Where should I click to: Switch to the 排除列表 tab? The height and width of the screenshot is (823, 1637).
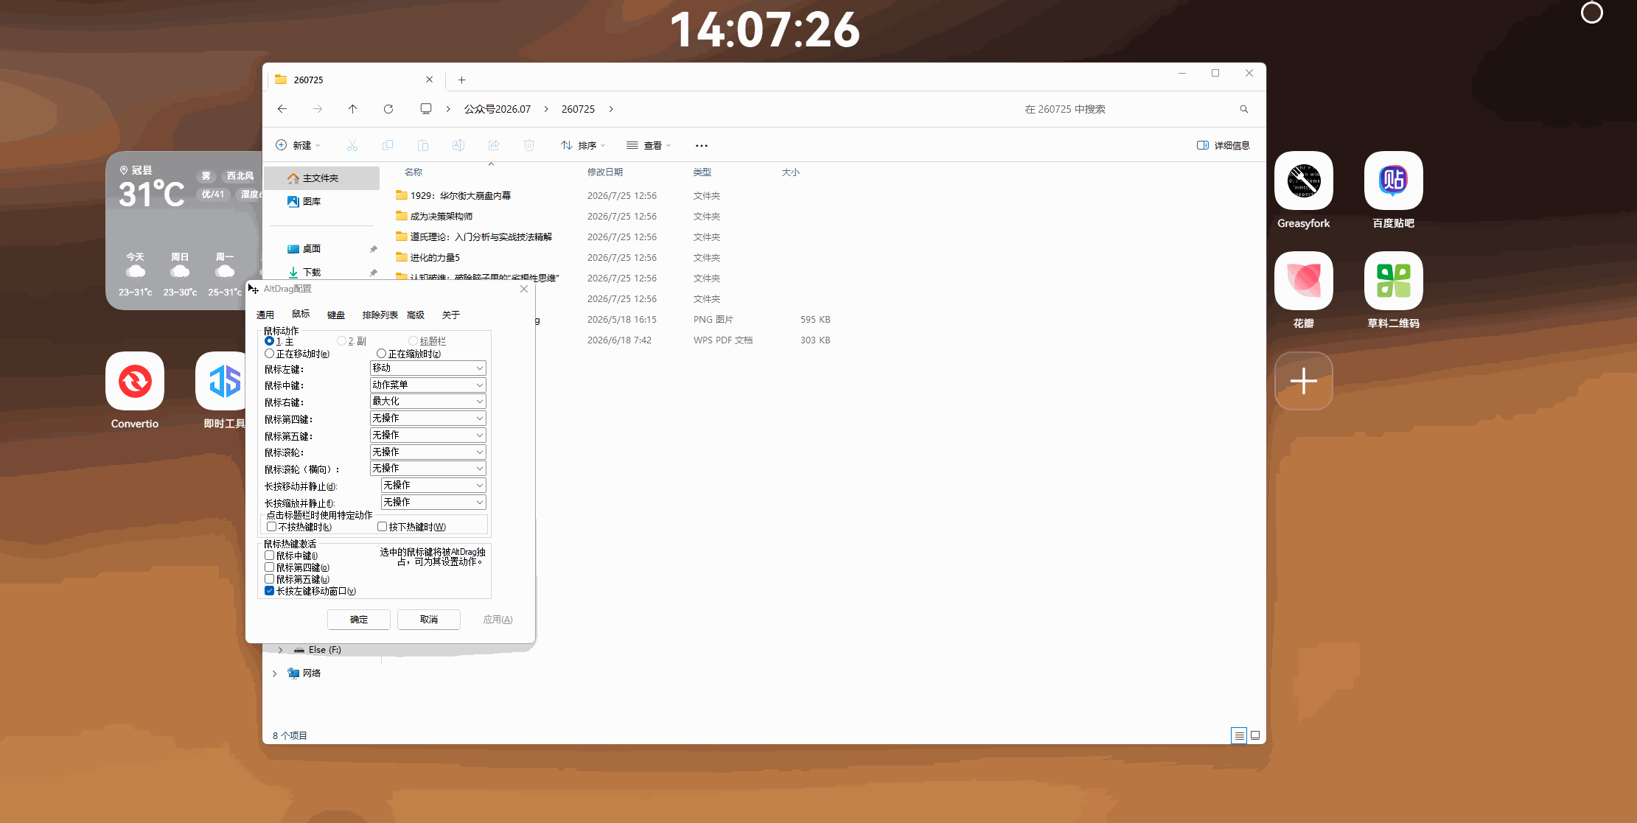pyautogui.click(x=380, y=315)
